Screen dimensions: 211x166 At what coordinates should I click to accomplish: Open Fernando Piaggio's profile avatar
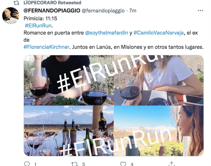click(x=11, y=16)
